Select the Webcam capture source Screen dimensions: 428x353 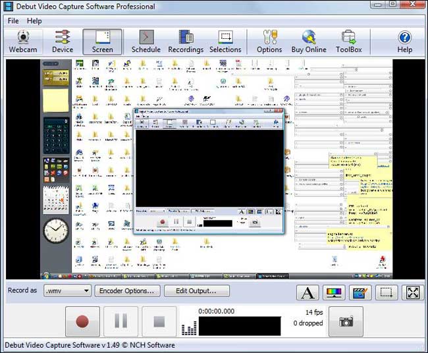[22, 41]
